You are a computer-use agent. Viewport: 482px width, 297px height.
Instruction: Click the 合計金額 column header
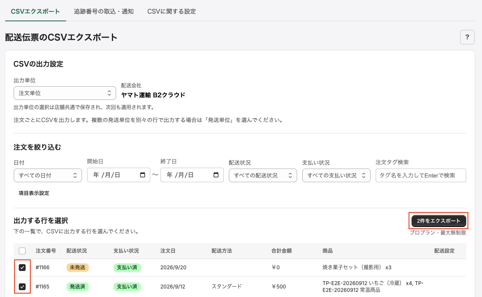(281, 251)
